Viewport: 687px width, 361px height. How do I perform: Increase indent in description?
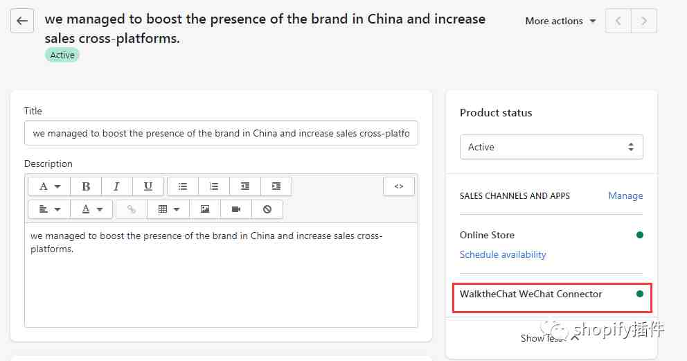276,186
